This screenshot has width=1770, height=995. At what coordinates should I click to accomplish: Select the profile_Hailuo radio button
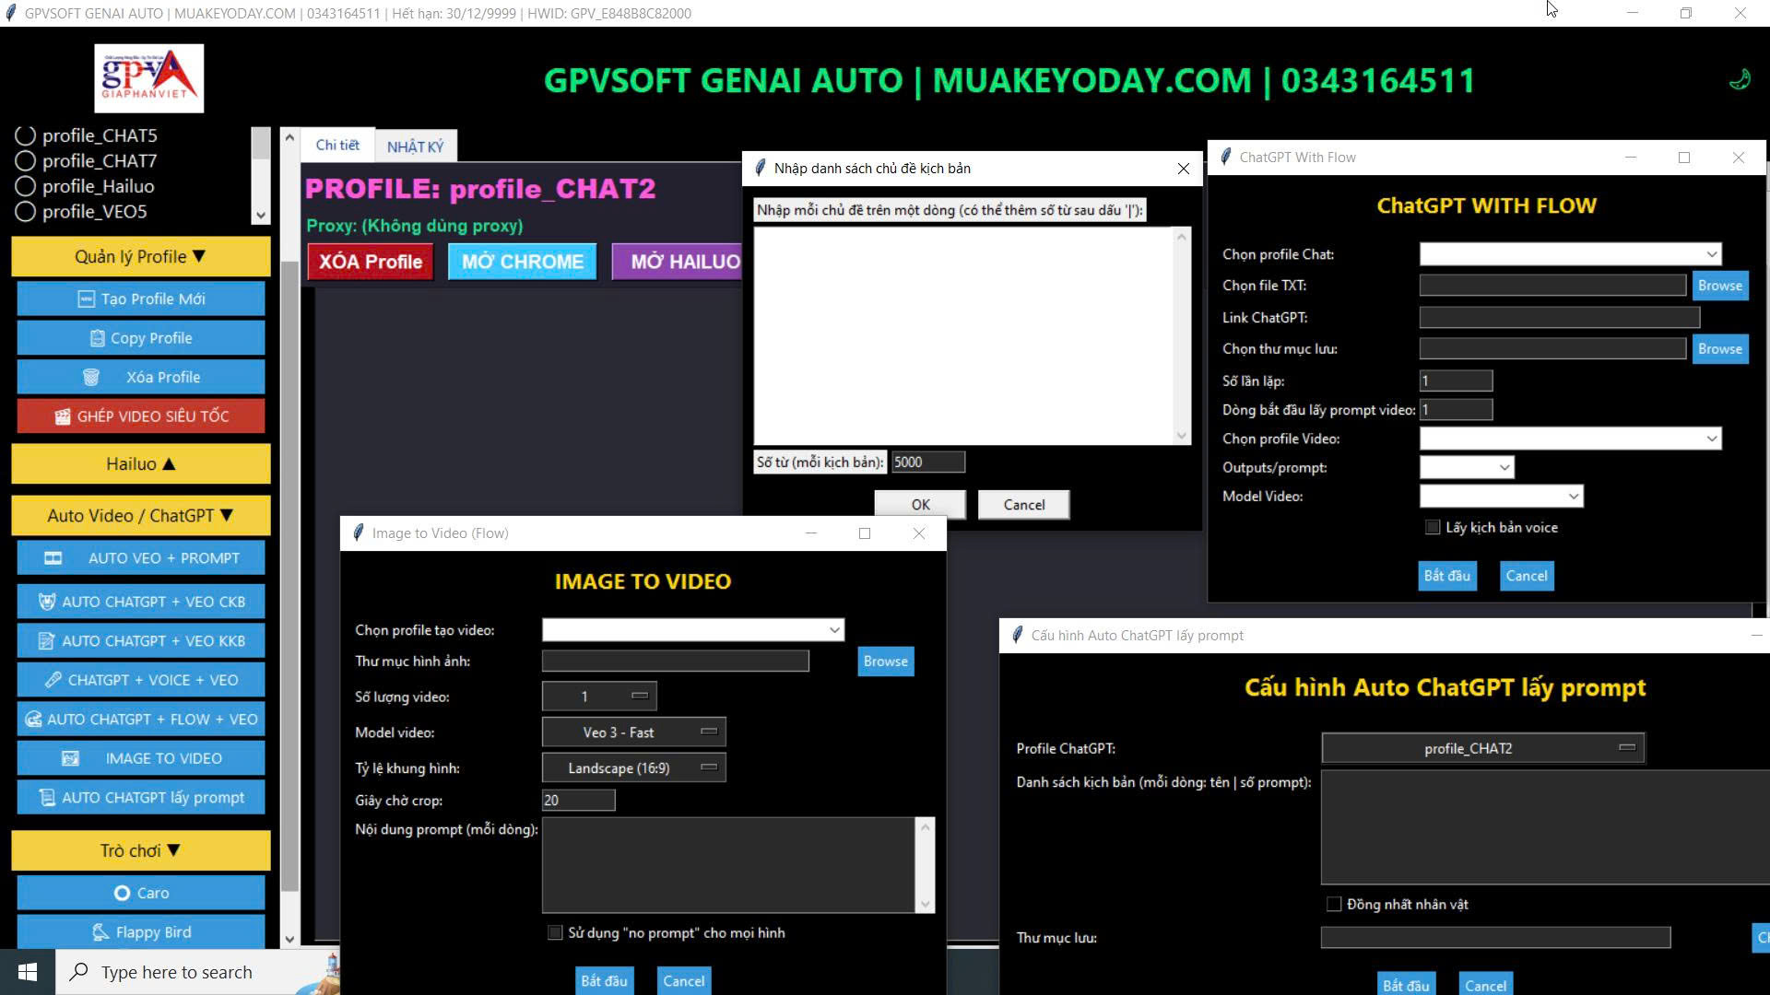pos(26,186)
